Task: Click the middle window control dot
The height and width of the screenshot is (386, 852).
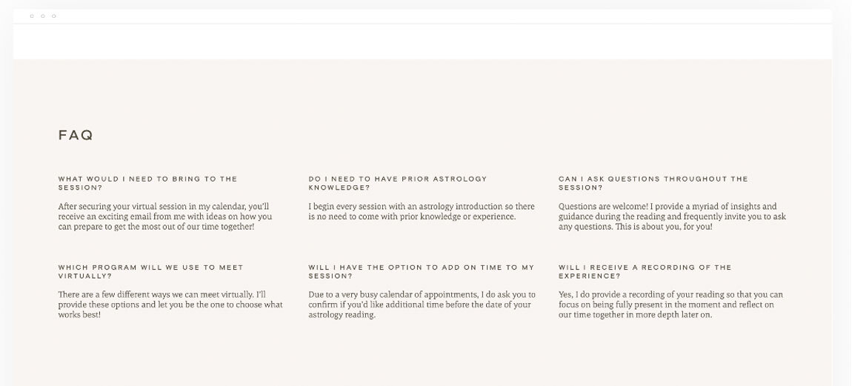Action: (x=42, y=16)
